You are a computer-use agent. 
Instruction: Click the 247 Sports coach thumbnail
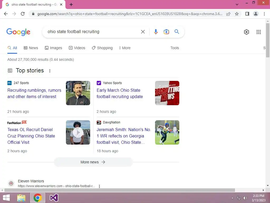78,93
